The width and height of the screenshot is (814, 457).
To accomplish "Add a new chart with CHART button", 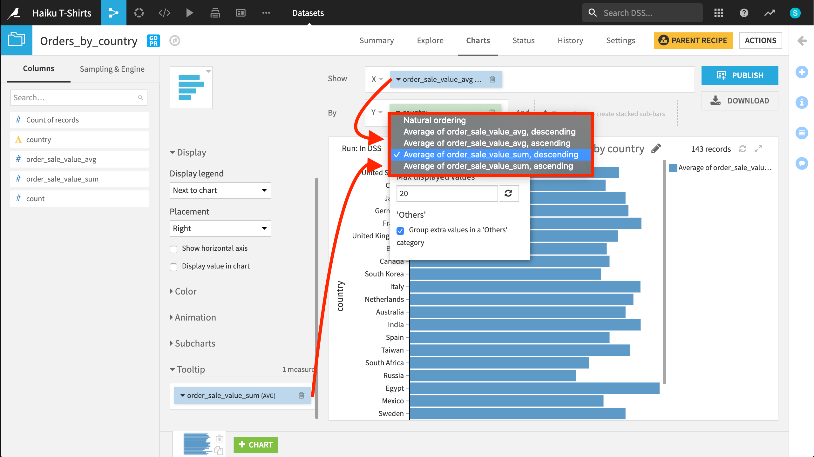I will click(x=255, y=445).
